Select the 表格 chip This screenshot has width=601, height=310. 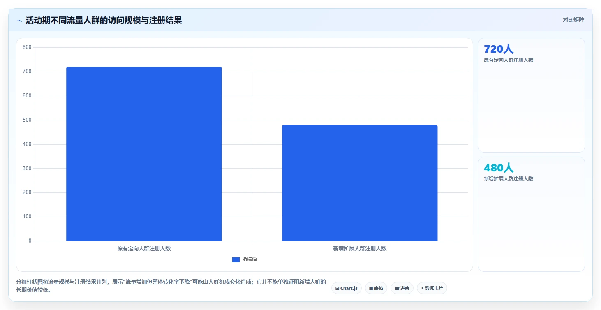(x=376, y=288)
